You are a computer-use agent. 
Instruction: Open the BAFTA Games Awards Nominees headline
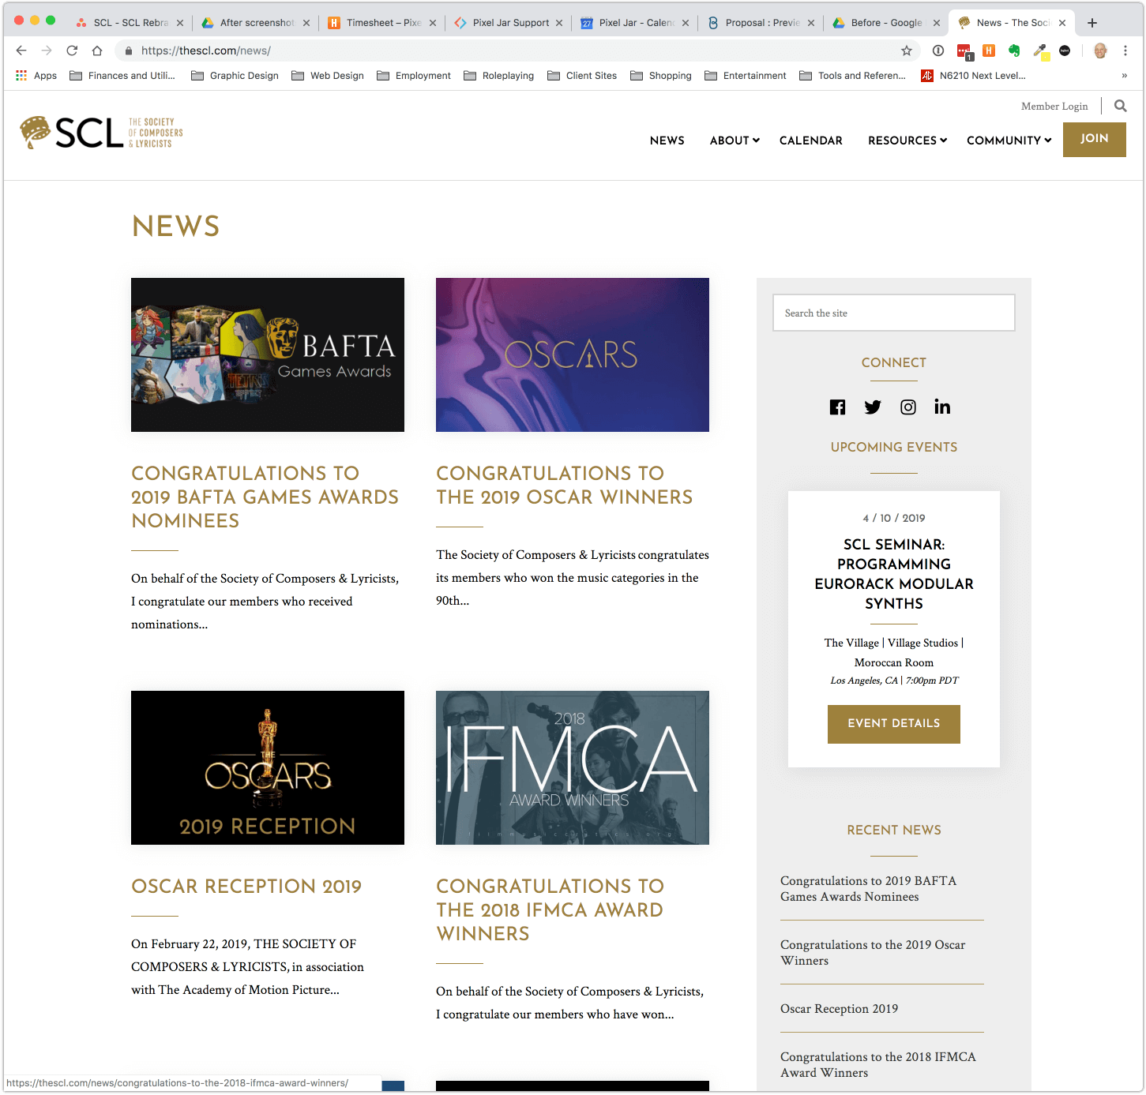pyautogui.click(x=265, y=497)
